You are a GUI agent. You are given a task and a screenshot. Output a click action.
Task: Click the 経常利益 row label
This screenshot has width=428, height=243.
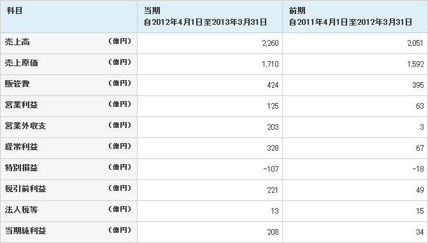(x=21, y=147)
